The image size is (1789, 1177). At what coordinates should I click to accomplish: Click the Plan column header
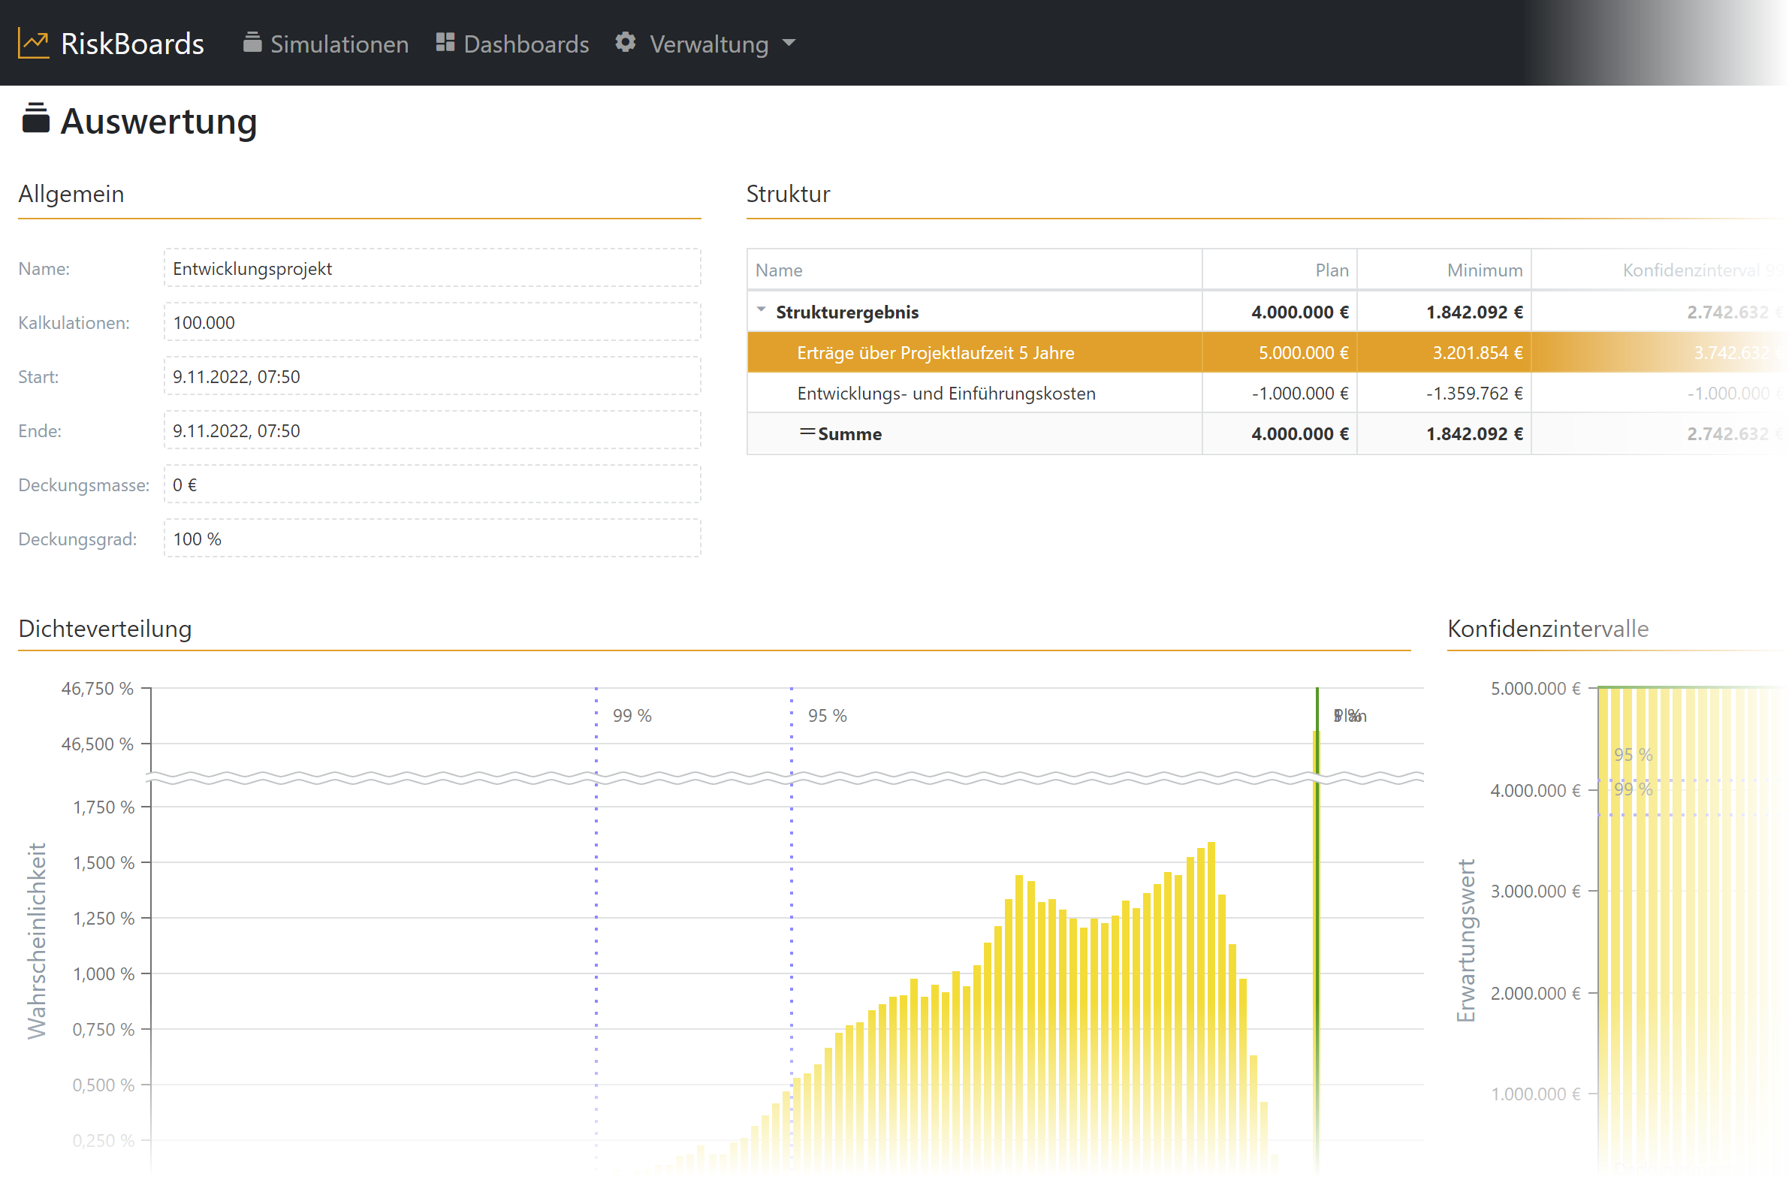(x=1331, y=270)
